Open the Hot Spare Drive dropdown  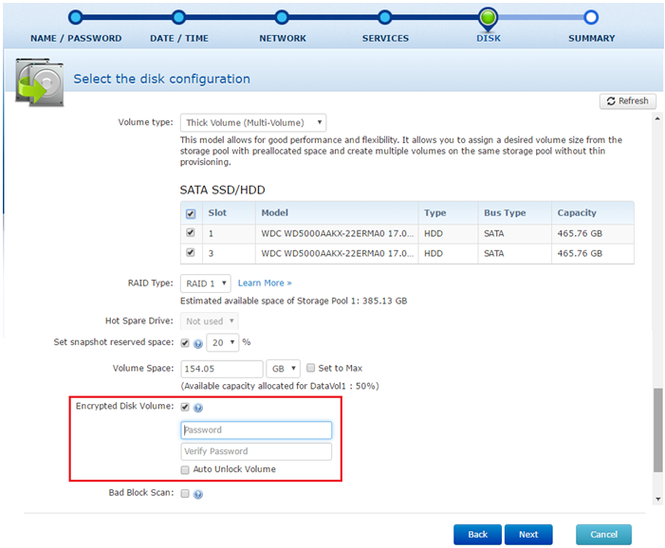coord(209,321)
